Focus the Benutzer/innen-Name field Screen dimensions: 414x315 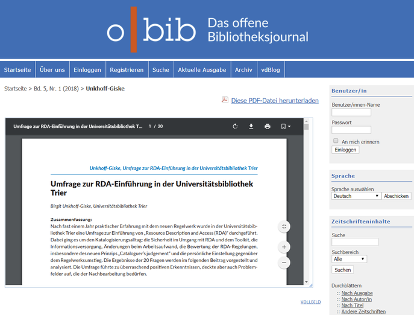pyautogui.click(x=351, y=112)
